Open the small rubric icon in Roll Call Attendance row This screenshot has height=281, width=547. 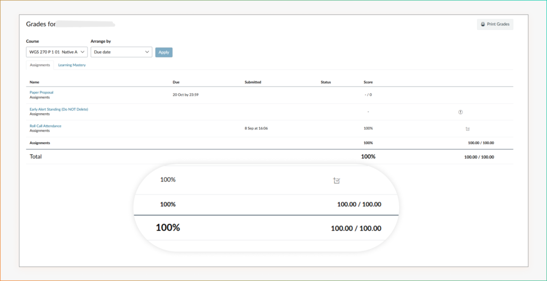tap(467, 129)
